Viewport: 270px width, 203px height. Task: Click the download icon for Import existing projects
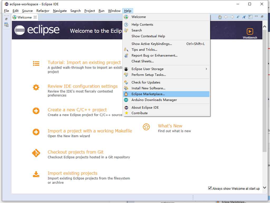tap(36, 174)
